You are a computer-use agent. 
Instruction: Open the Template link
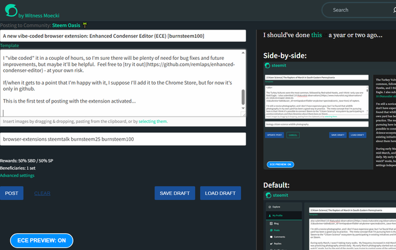click(x=9, y=46)
